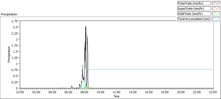Click the Liquid Rate red line swatch

216,9
